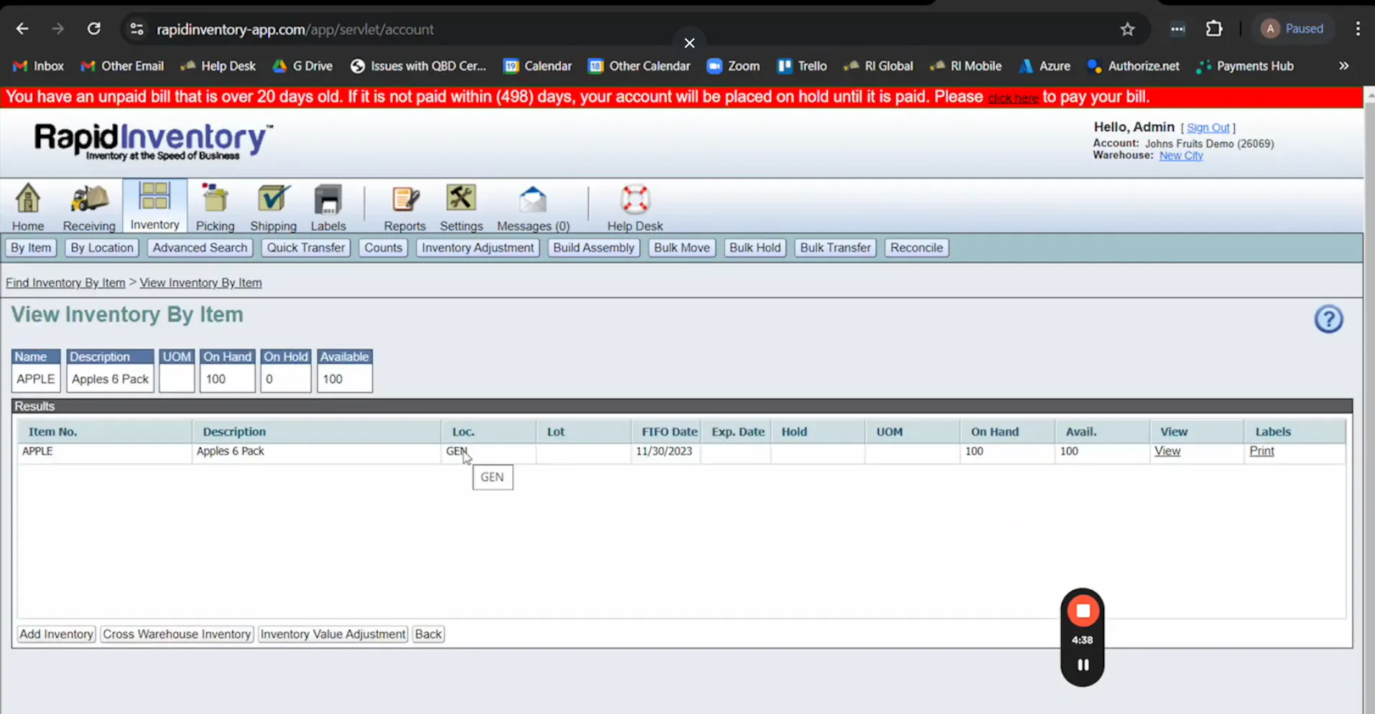
Task: Open the Counts tab
Action: (x=383, y=248)
